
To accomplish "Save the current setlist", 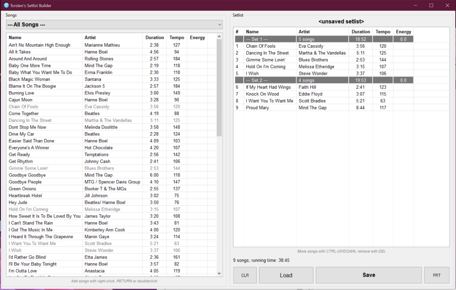I will click(x=369, y=275).
